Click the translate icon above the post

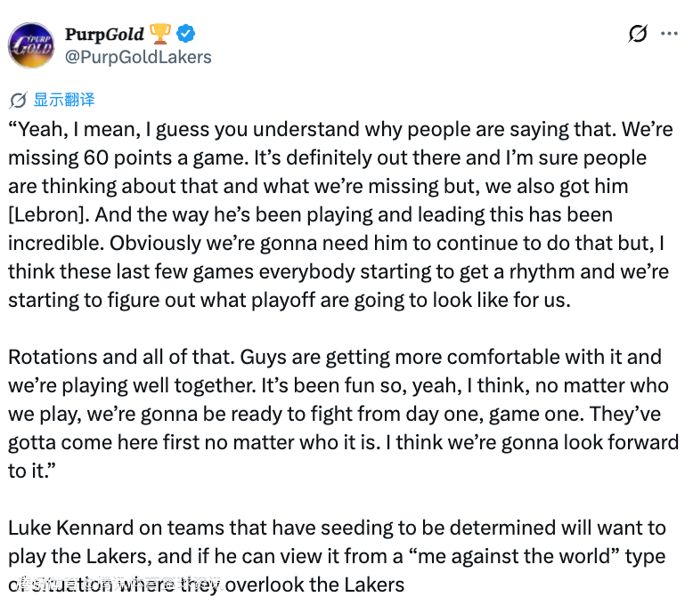pyautogui.click(x=18, y=100)
